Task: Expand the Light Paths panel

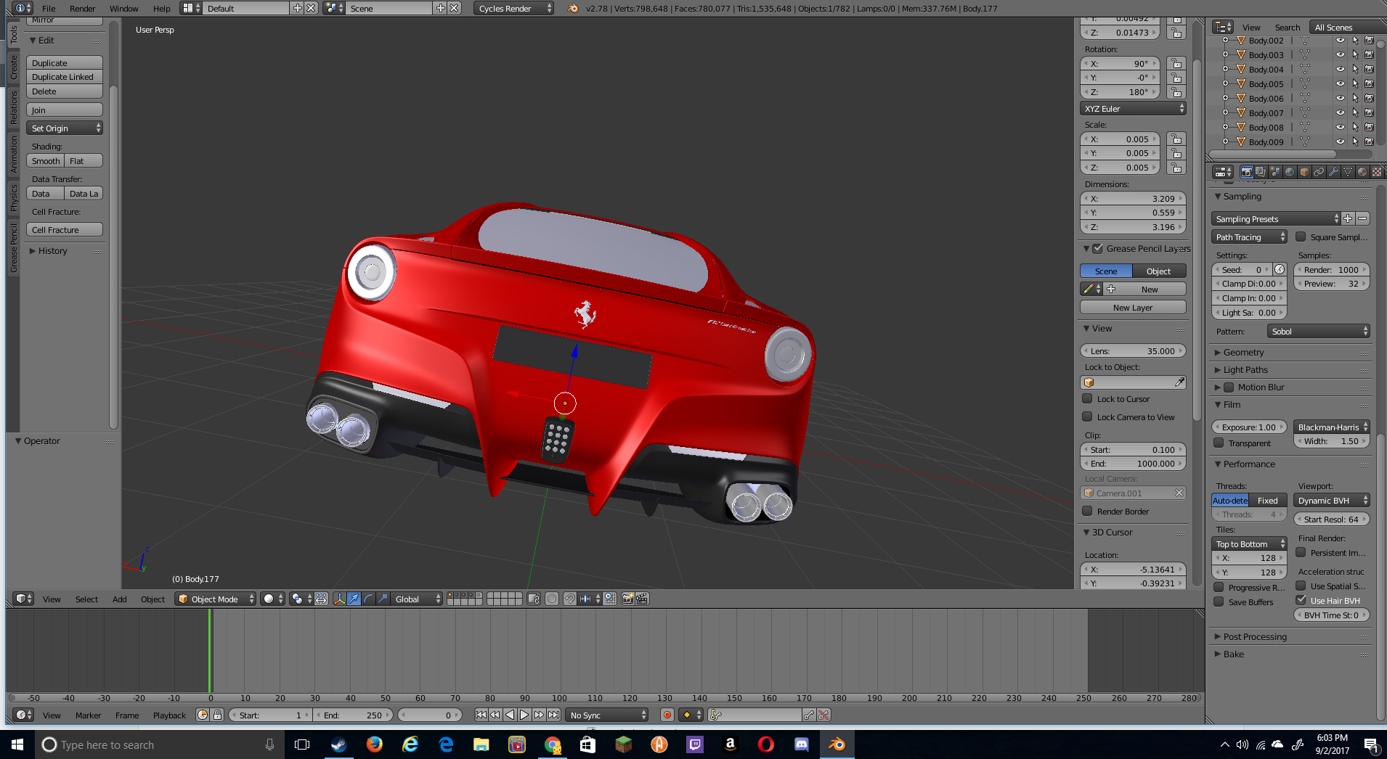Action: point(1245,369)
